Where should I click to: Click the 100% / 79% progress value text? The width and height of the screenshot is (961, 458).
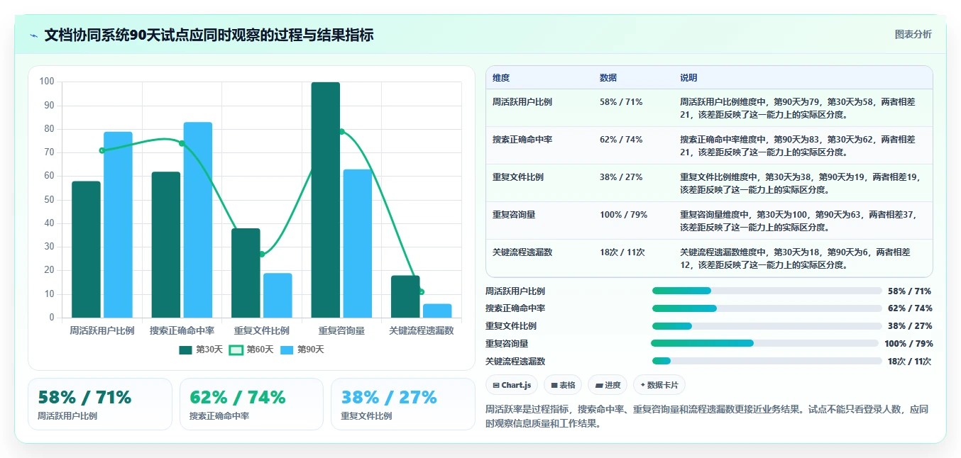click(x=908, y=344)
